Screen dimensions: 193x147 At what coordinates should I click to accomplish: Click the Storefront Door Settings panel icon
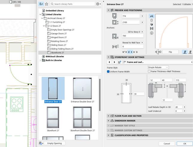[112, 57]
